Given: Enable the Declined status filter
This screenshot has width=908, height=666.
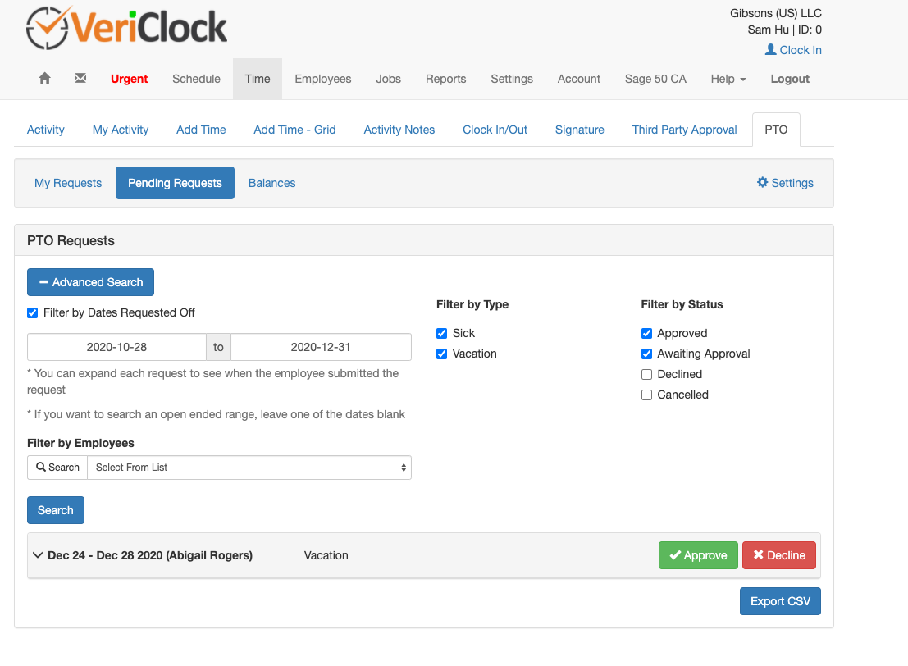Looking at the screenshot, I should click(646, 374).
